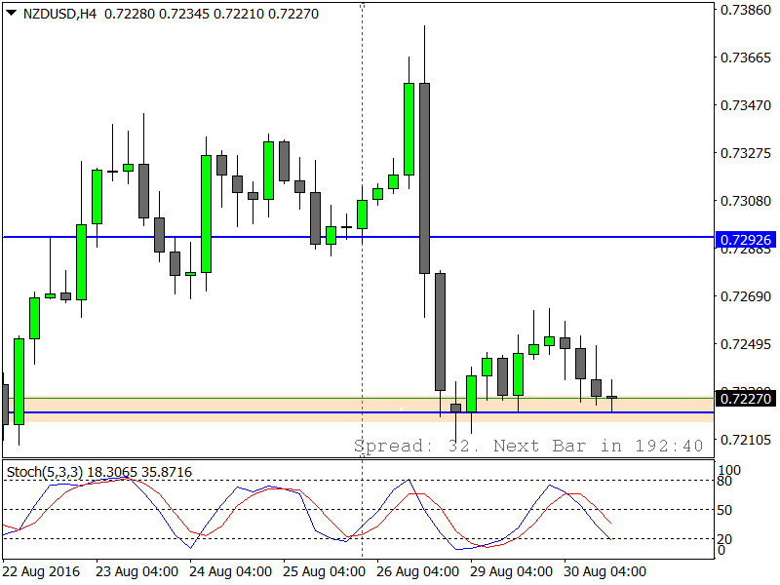
Task: Select the black 0.72270 current price label
Action: point(745,399)
